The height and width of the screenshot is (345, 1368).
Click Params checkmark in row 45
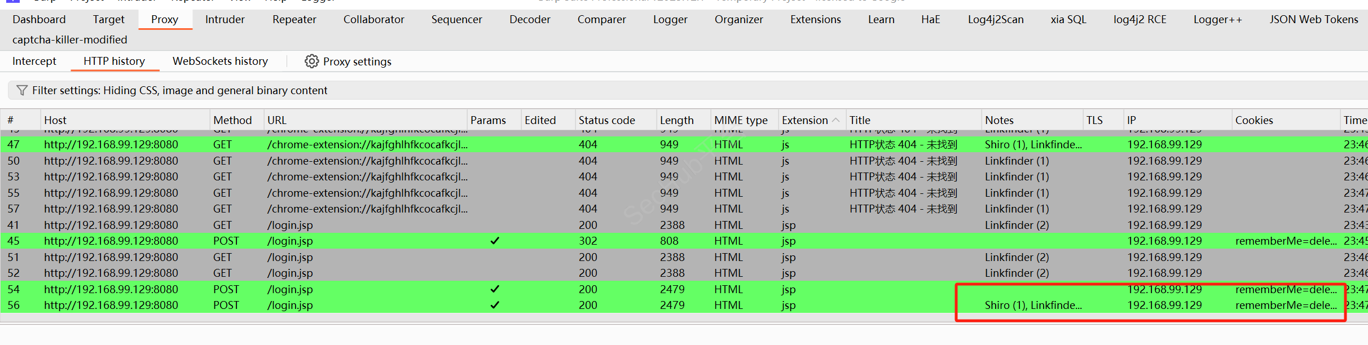pyautogui.click(x=495, y=241)
